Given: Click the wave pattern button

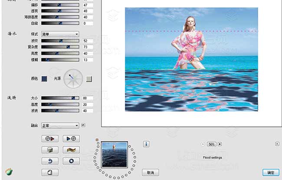Looking at the screenshot, I should tap(71, 150).
